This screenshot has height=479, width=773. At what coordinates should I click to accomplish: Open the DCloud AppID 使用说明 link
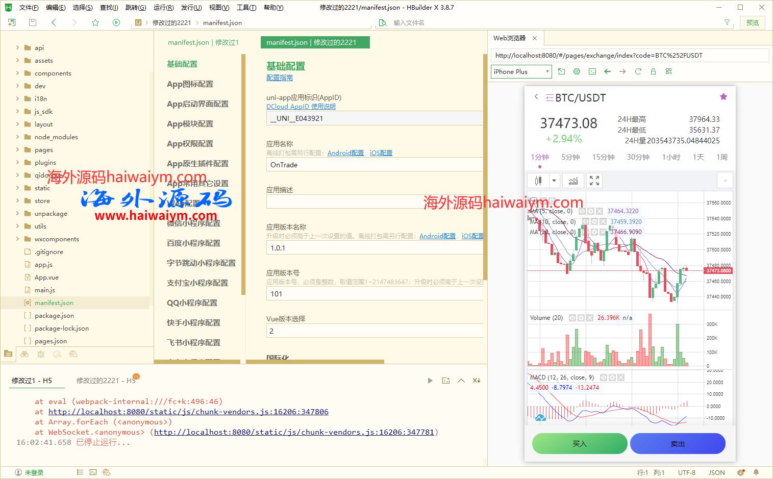(301, 107)
